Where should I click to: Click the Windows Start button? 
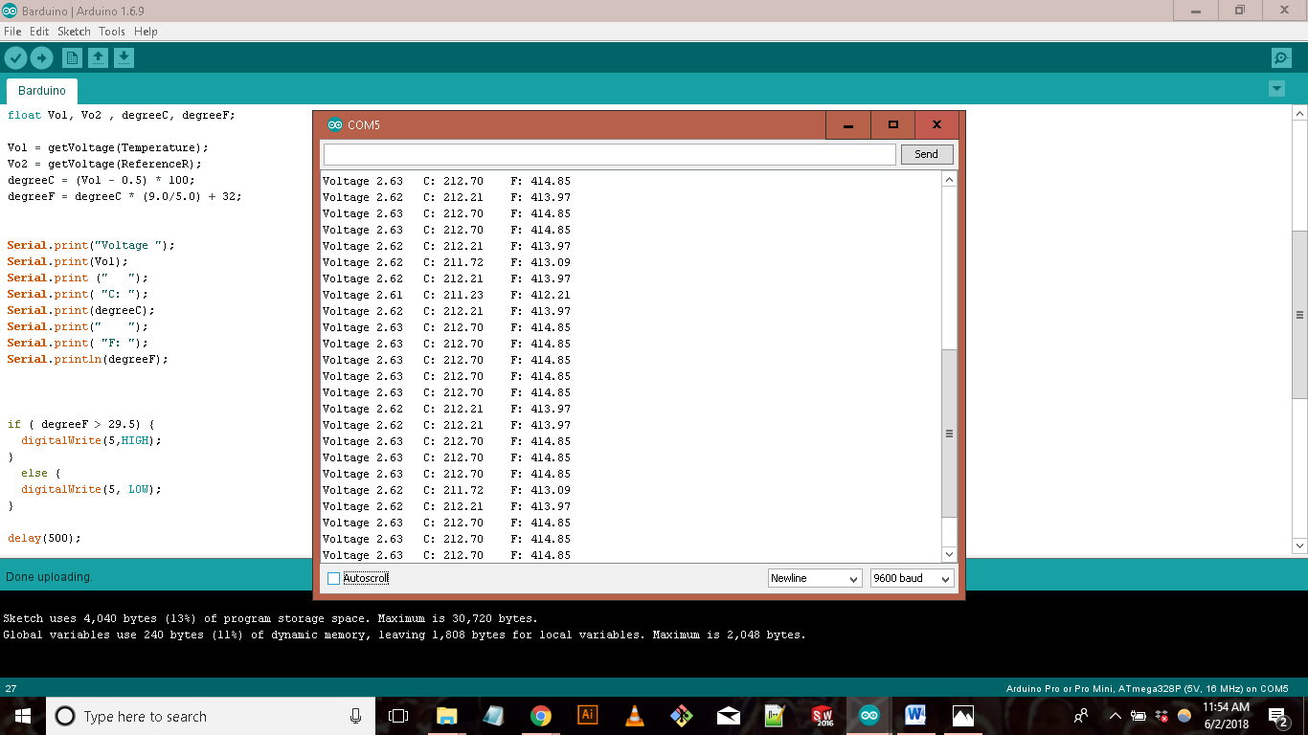click(x=22, y=716)
